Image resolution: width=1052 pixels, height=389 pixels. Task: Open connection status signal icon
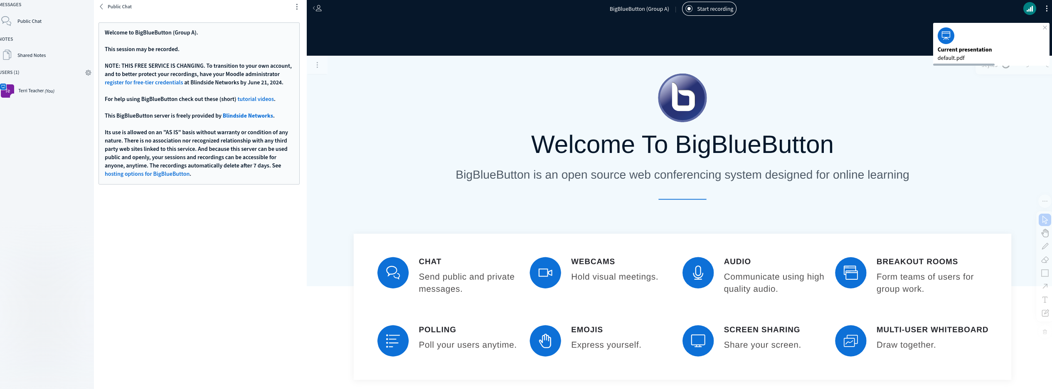point(1030,9)
